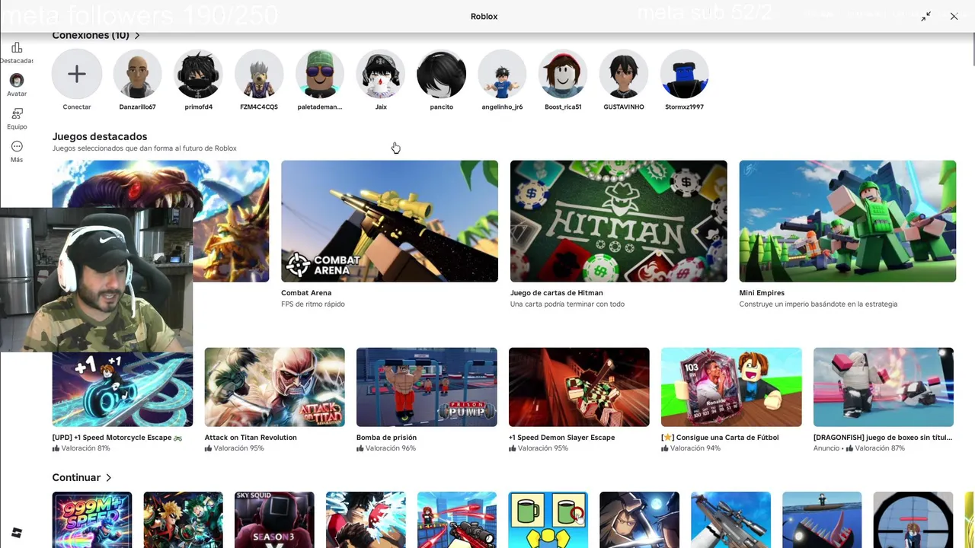Open the football card game thumbnail
Image resolution: width=975 pixels, height=548 pixels.
click(x=731, y=387)
